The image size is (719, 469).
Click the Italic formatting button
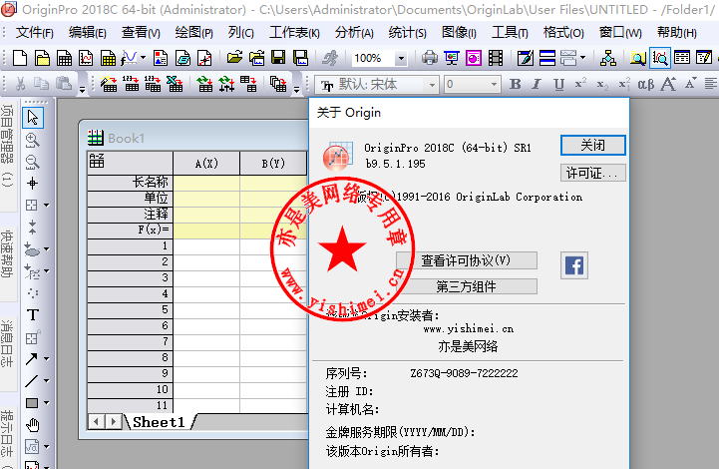tap(537, 84)
